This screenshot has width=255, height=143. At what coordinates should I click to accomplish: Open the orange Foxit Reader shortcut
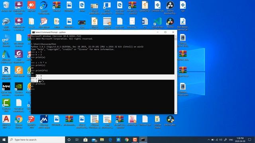point(19,71)
